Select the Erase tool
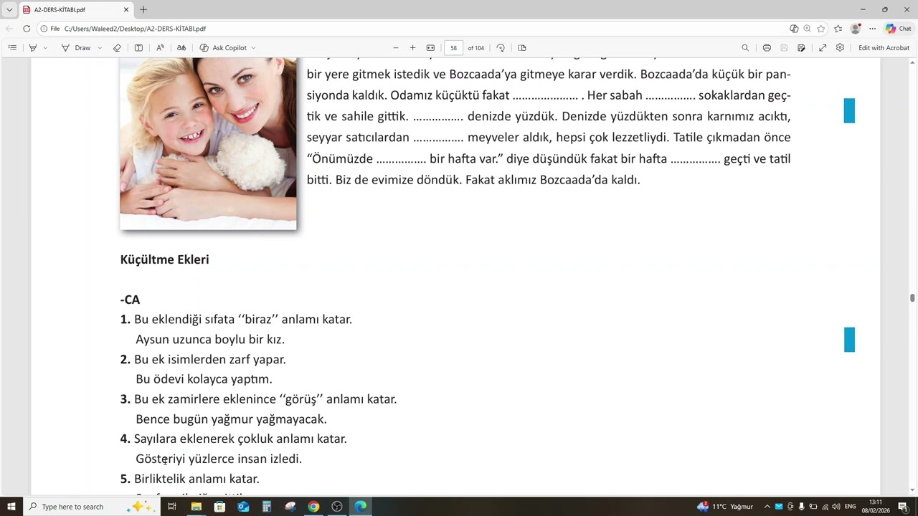This screenshot has width=918, height=516. pyautogui.click(x=118, y=48)
